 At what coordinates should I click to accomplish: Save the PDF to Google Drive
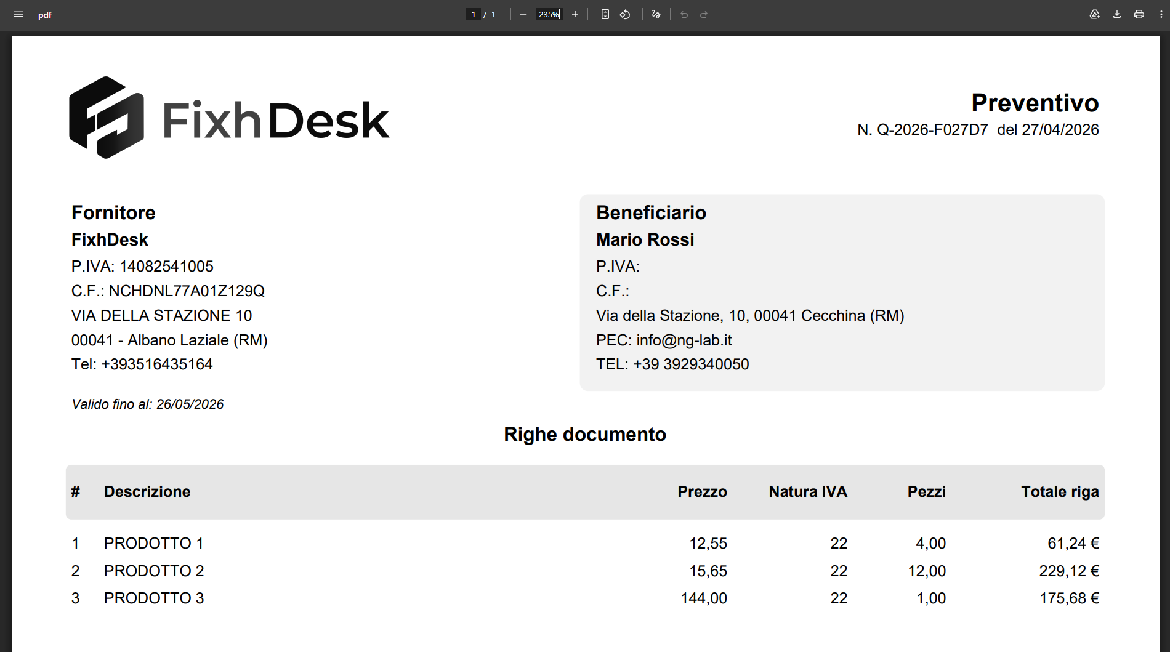[x=1095, y=14]
